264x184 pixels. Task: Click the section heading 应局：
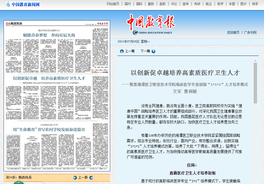(x=192, y=165)
